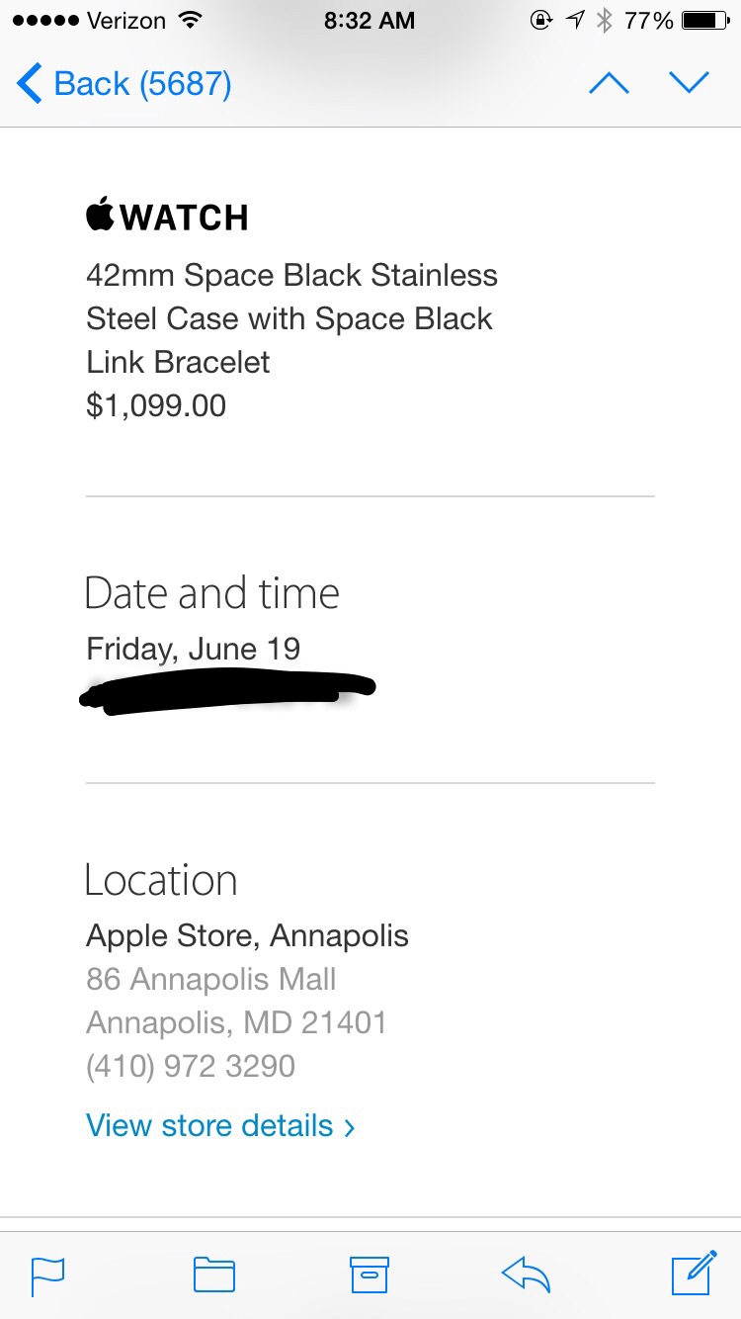Image resolution: width=741 pixels, height=1319 pixels.
Task: Tap the chevron after View store details
Action: [349, 1127]
